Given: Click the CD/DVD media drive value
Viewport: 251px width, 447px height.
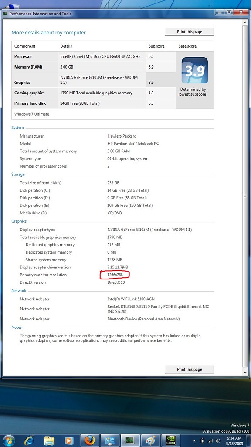Looking at the screenshot, I should pos(115,213).
